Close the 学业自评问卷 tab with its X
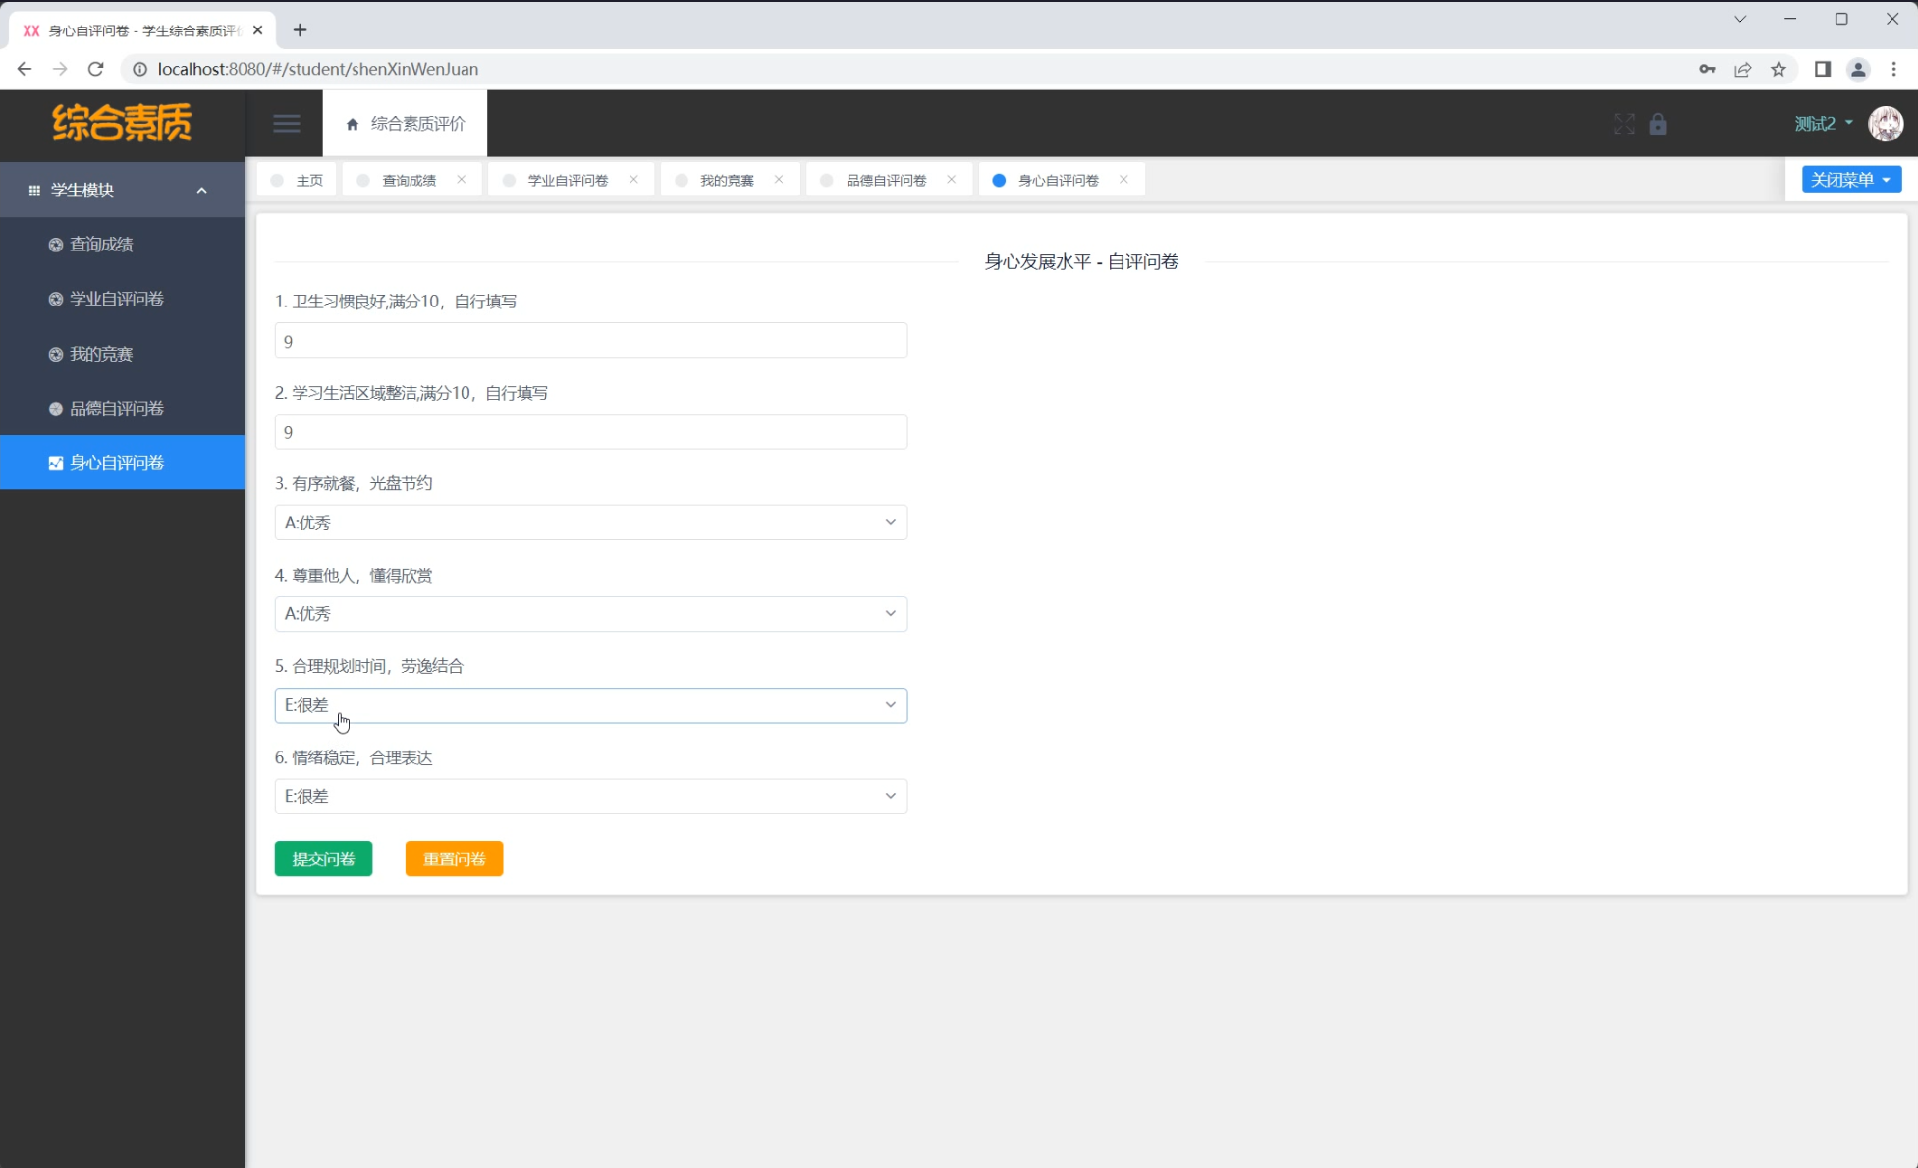This screenshot has height=1168, width=1918. click(633, 180)
